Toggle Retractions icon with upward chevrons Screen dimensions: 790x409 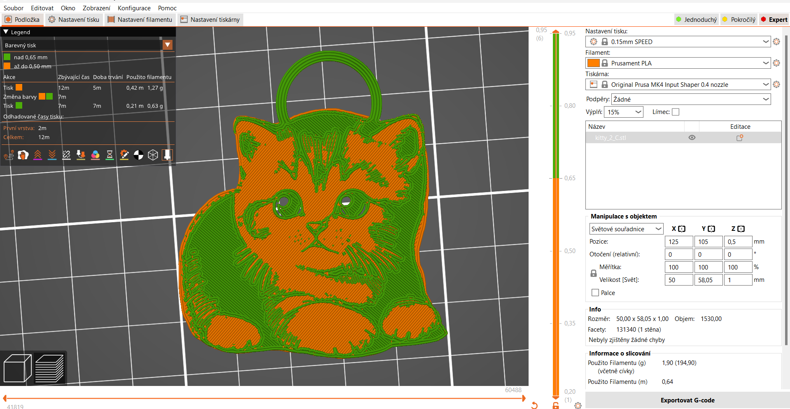(37, 155)
